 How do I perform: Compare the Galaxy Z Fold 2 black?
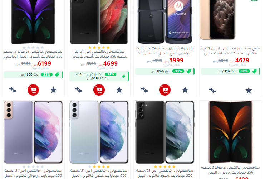(x=13, y=90)
